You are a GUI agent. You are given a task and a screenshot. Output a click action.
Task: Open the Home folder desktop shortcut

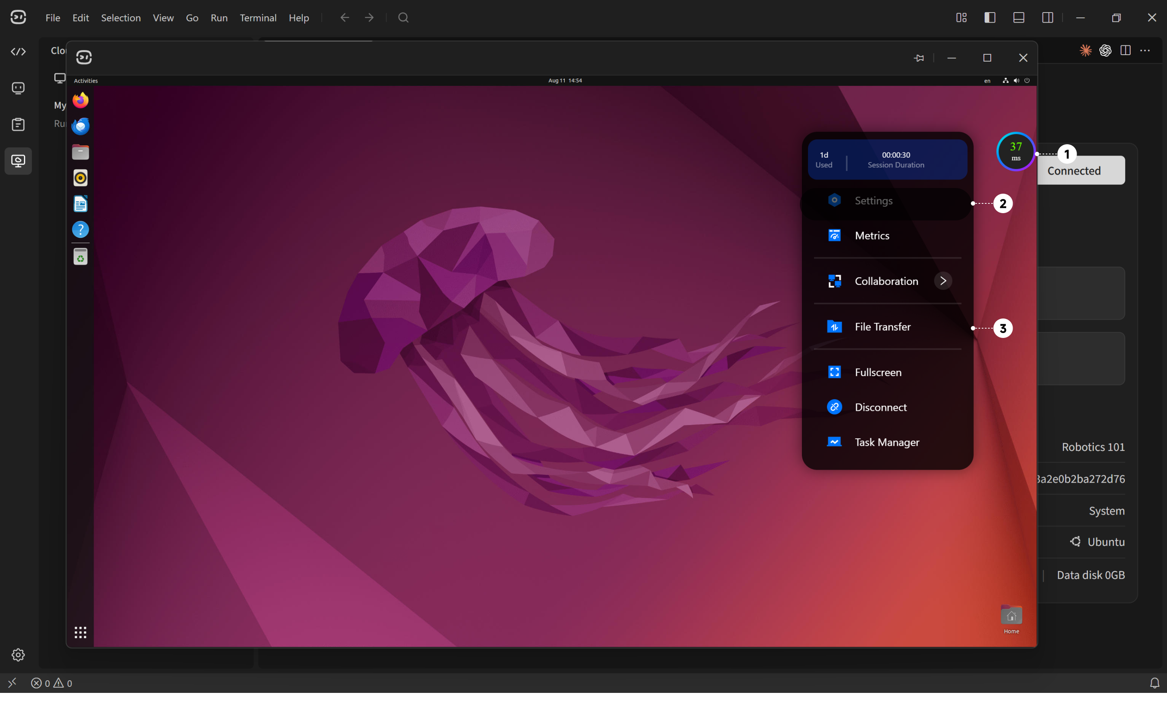click(1011, 619)
